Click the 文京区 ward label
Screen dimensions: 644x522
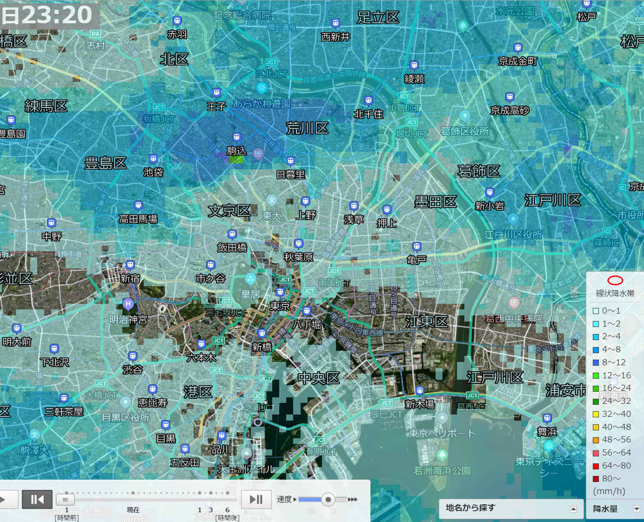pos(229,211)
